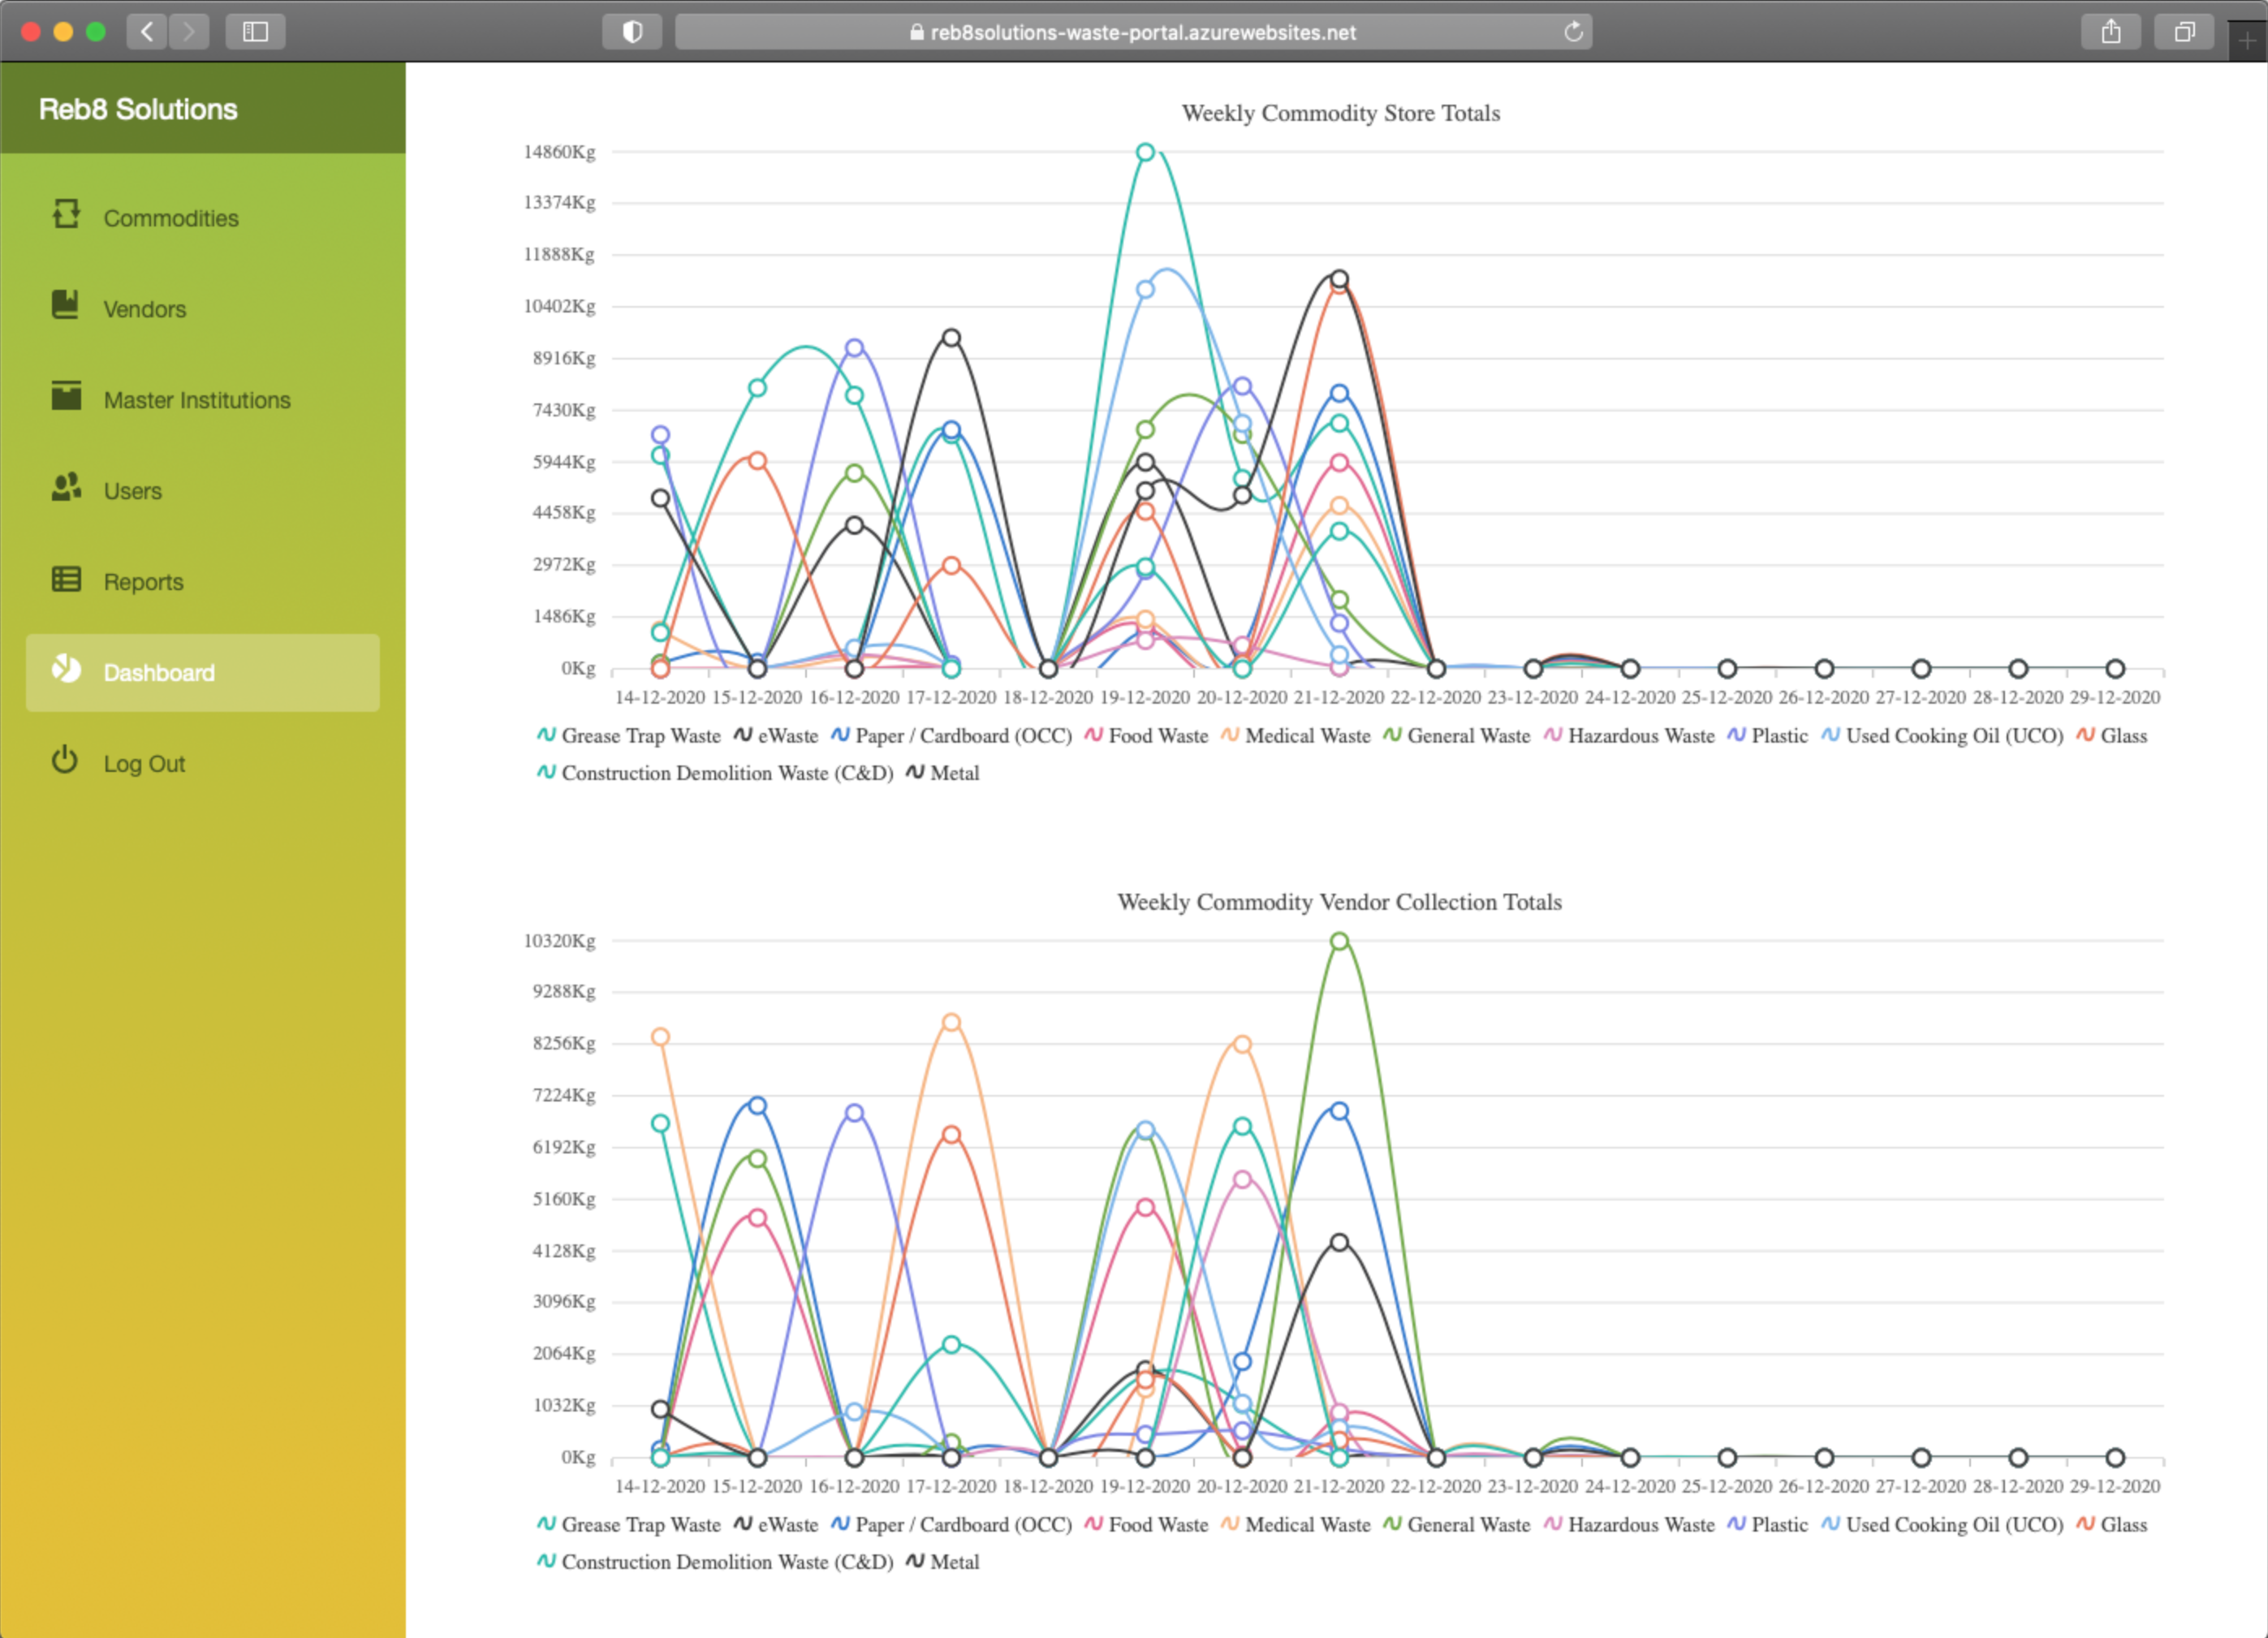Click the Reb8 Solutions brand link
The width and height of the screenshot is (2268, 1638).
[138, 109]
